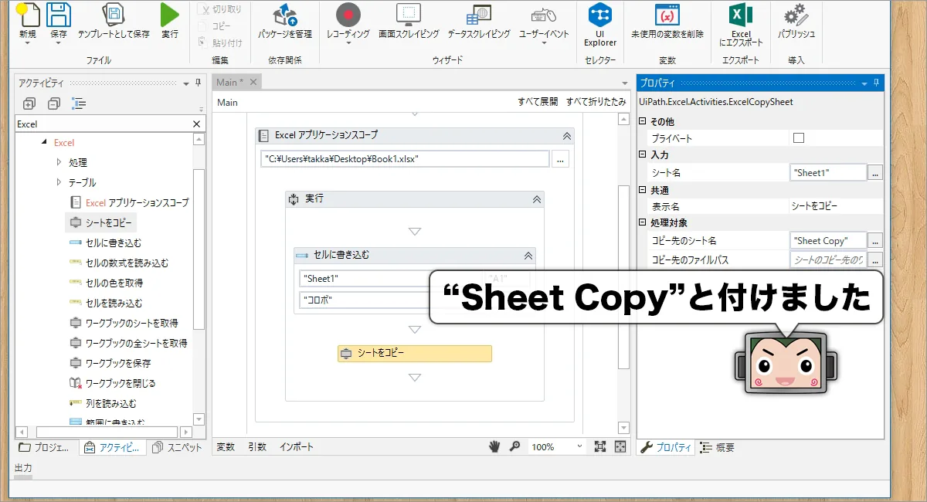Clear the Excel search box with X
Screen dimensions: 927x502
tap(196, 124)
